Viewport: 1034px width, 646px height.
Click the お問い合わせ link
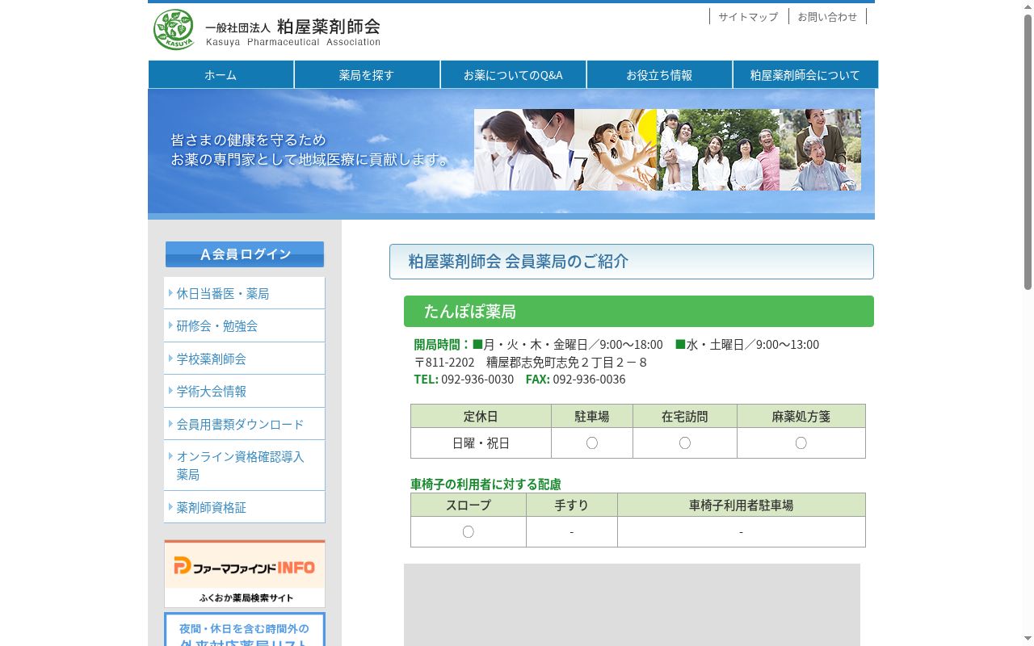pos(827,16)
